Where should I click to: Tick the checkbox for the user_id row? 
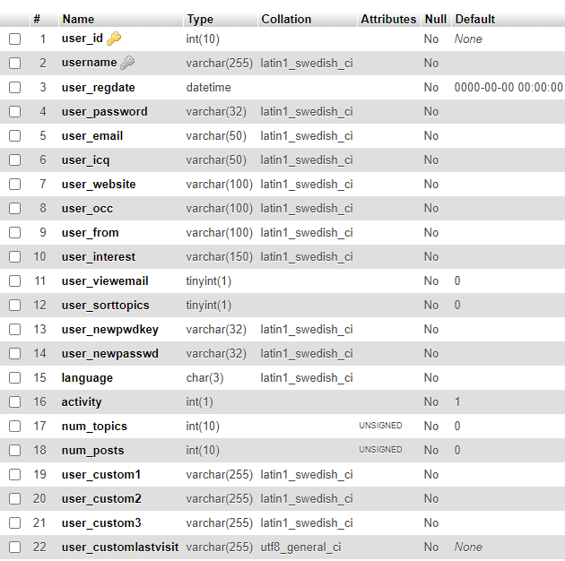14,39
